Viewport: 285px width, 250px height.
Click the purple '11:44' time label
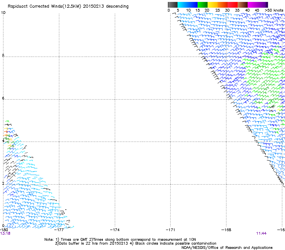(x=262, y=233)
